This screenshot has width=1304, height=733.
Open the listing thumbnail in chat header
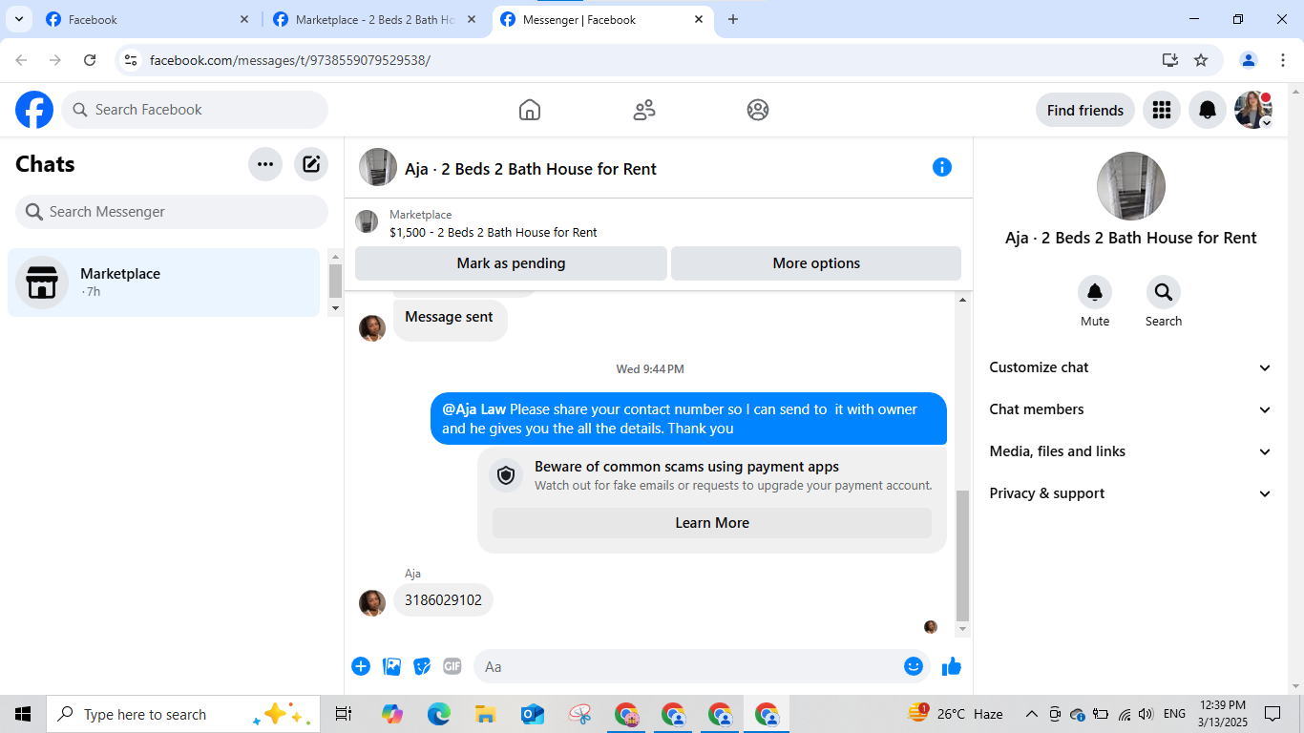pos(378,167)
